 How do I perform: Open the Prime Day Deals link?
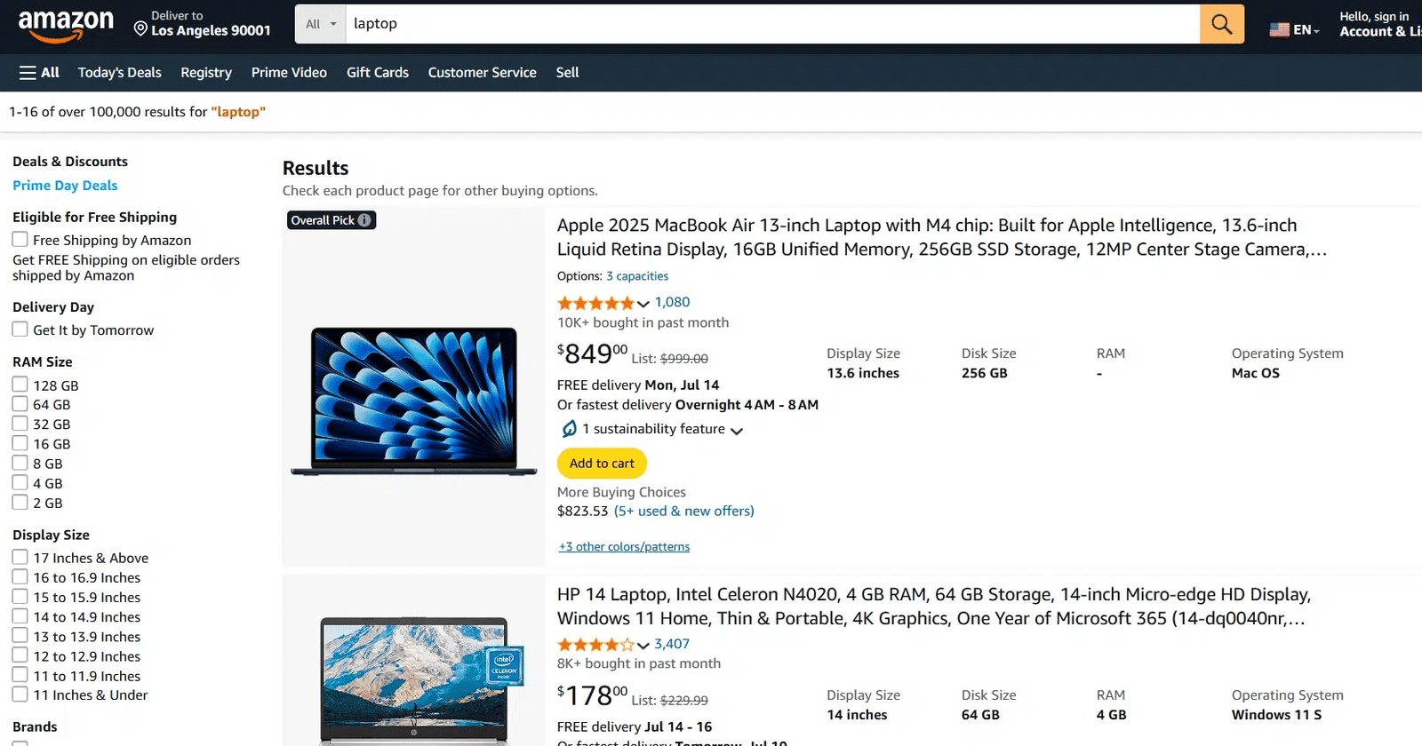[x=65, y=186]
